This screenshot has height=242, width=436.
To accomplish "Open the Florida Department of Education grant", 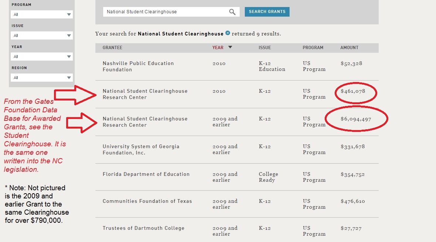I will [x=146, y=174].
